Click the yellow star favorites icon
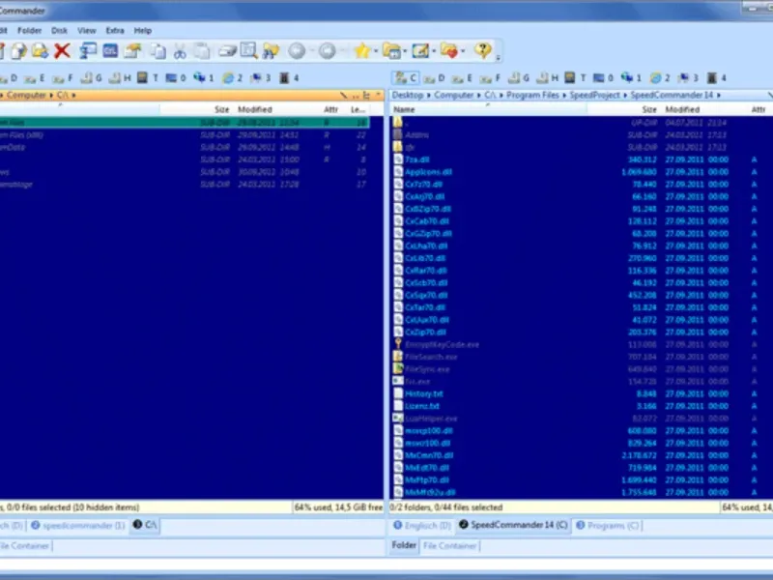 click(362, 51)
